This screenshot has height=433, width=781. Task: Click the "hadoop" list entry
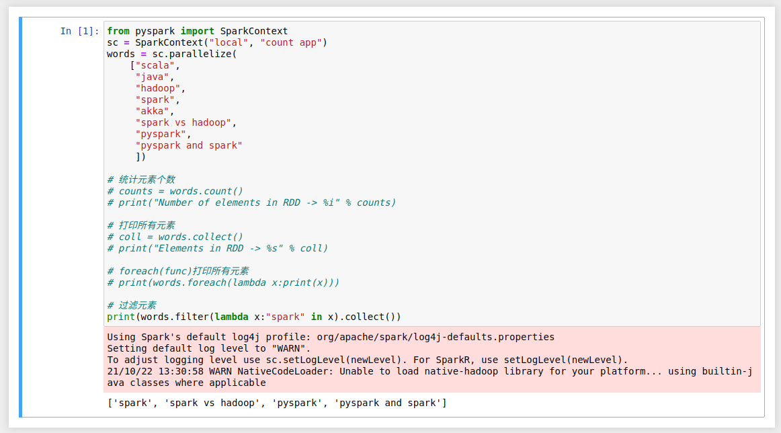click(x=161, y=88)
